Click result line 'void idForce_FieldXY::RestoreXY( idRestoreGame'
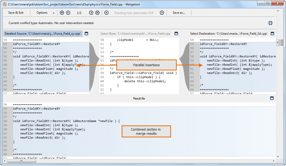 point(66,121)
